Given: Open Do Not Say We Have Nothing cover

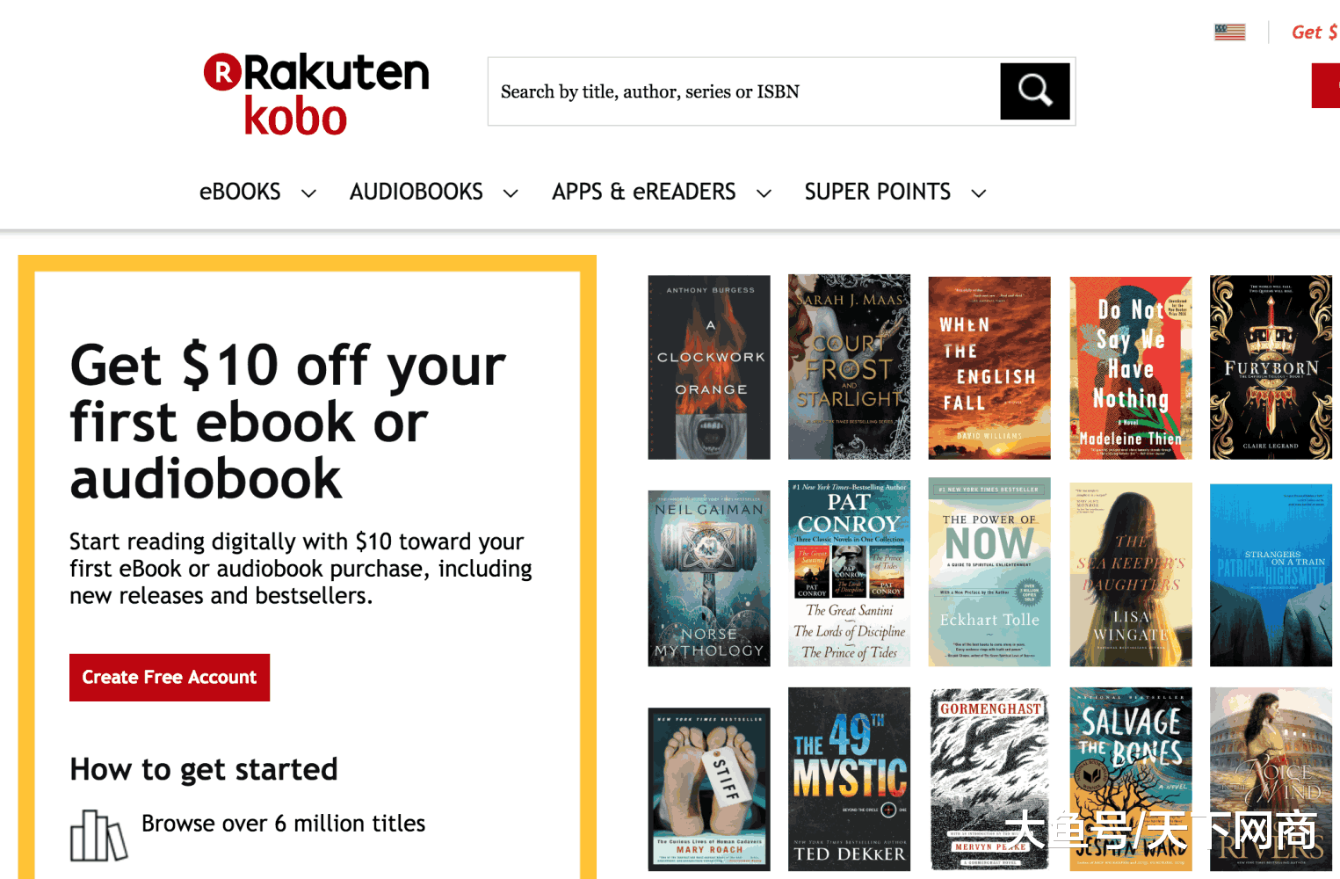Looking at the screenshot, I should pyautogui.click(x=1131, y=368).
